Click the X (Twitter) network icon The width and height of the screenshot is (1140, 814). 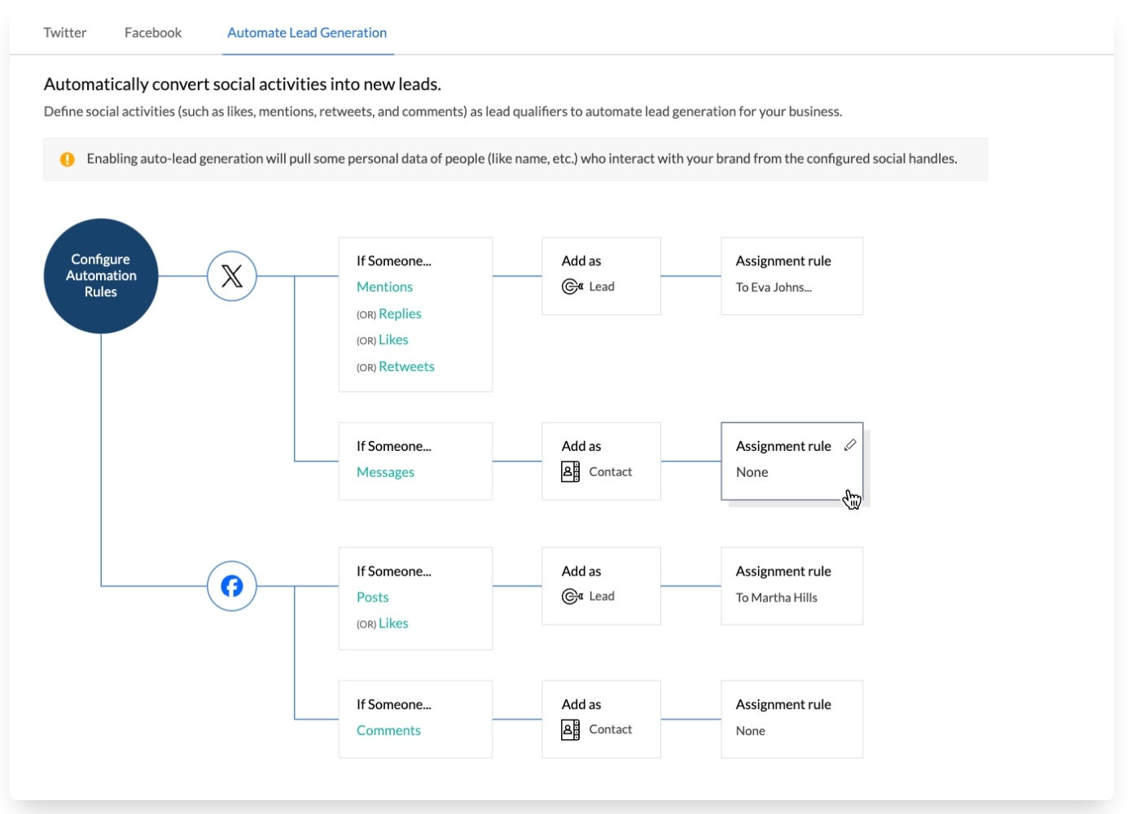(x=232, y=277)
